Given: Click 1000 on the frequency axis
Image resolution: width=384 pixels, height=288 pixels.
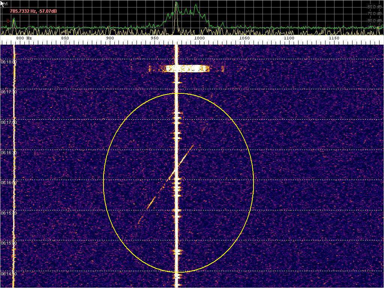Looking at the screenshot, I should click(x=199, y=38).
